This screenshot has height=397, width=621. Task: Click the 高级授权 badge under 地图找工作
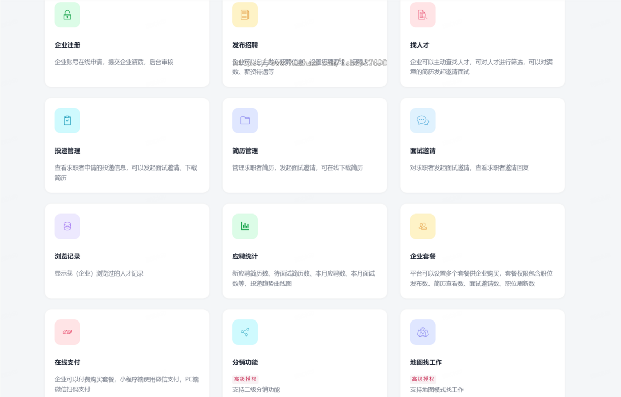(423, 379)
